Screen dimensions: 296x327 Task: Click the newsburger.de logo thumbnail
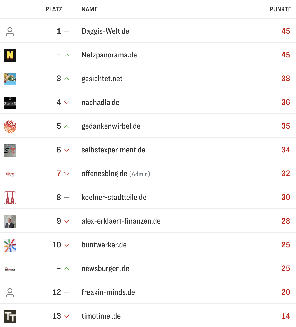coord(10,269)
